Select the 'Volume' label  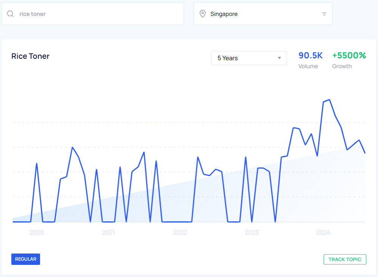[308, 66]
